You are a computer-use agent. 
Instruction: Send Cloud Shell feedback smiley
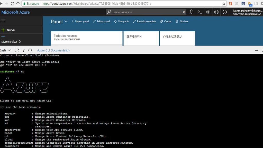[x=30, y=50]
